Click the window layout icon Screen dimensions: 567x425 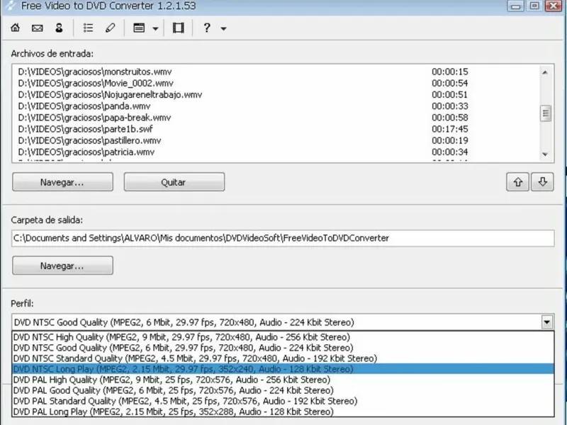pyautogui.click(x=139, y=28)
